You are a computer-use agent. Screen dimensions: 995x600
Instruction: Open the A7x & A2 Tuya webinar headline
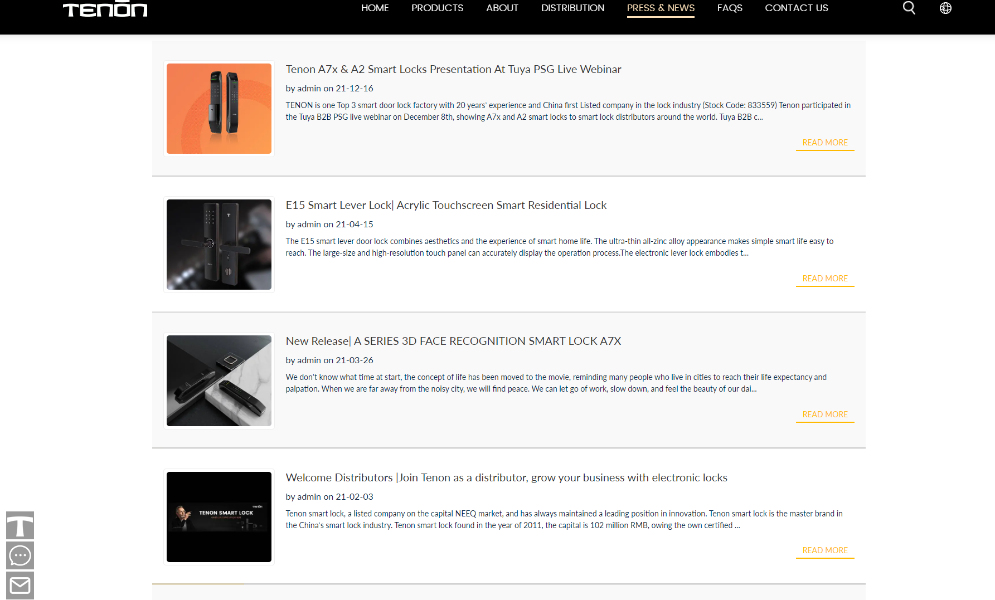[453, 69]
